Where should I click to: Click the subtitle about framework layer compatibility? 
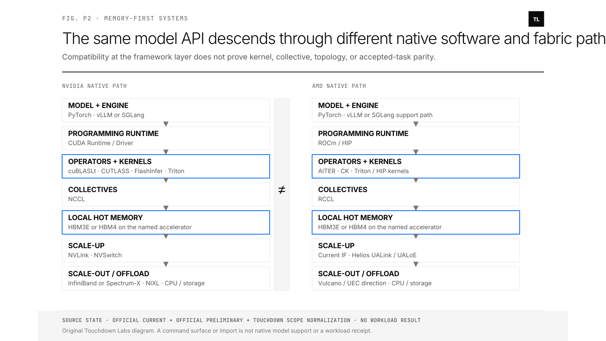[249, 57]
